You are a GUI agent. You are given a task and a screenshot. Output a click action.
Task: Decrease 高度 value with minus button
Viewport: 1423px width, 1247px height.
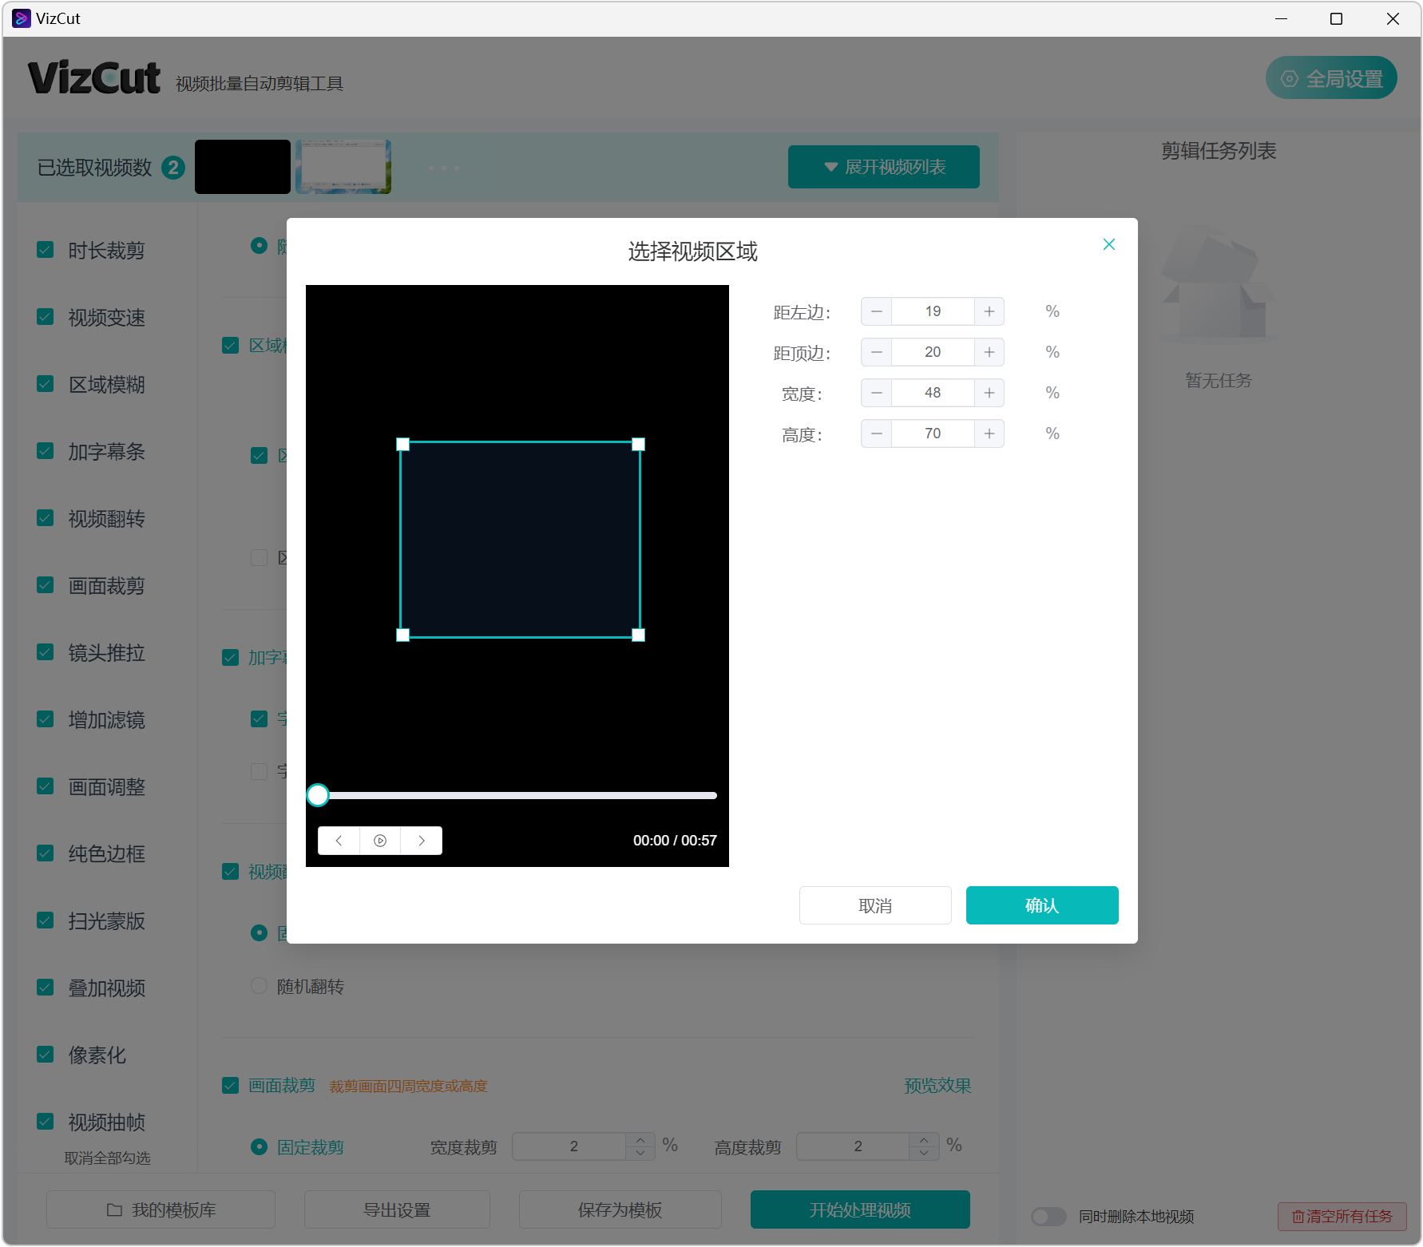click(x=877, y=433)
